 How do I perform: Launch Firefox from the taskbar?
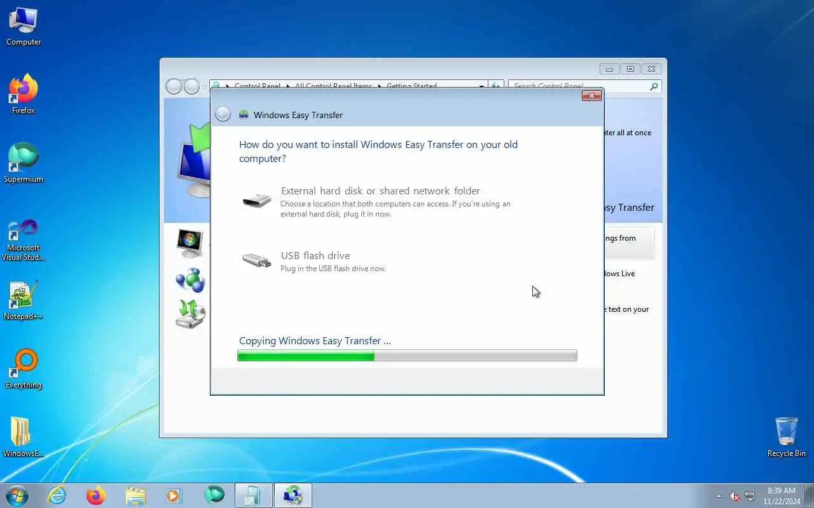[x=96, y=495]
